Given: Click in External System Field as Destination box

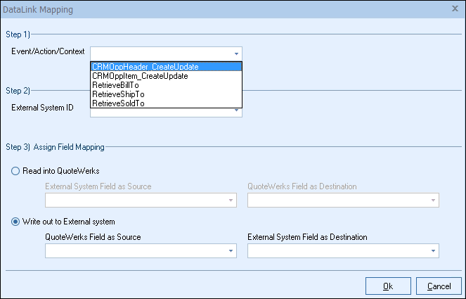Looking at the screenshot, I should [336, 251].
